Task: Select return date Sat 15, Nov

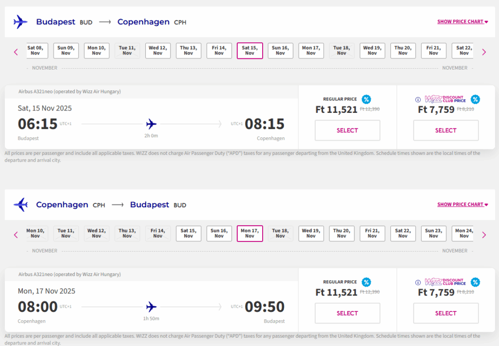Action: point(189,234)
